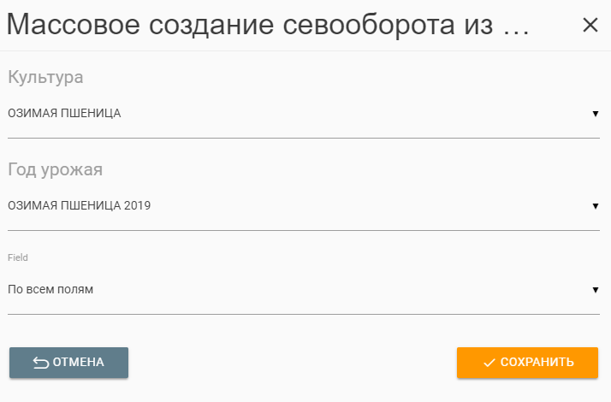Screen dimensions: 611x402
Task: Open the Год урожая dropdown arrow
Action: 595,205
